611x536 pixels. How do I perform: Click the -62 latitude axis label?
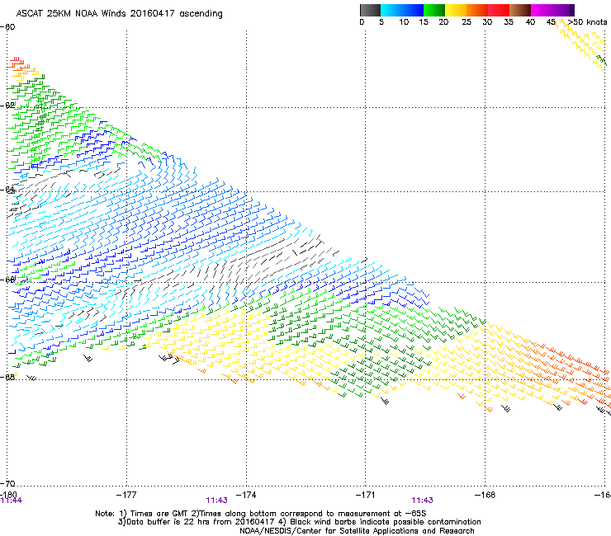(x=7, y=106)
